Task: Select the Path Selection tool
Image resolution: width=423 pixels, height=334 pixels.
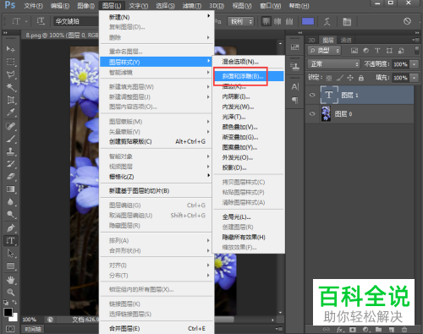Action: pos(10,254)
